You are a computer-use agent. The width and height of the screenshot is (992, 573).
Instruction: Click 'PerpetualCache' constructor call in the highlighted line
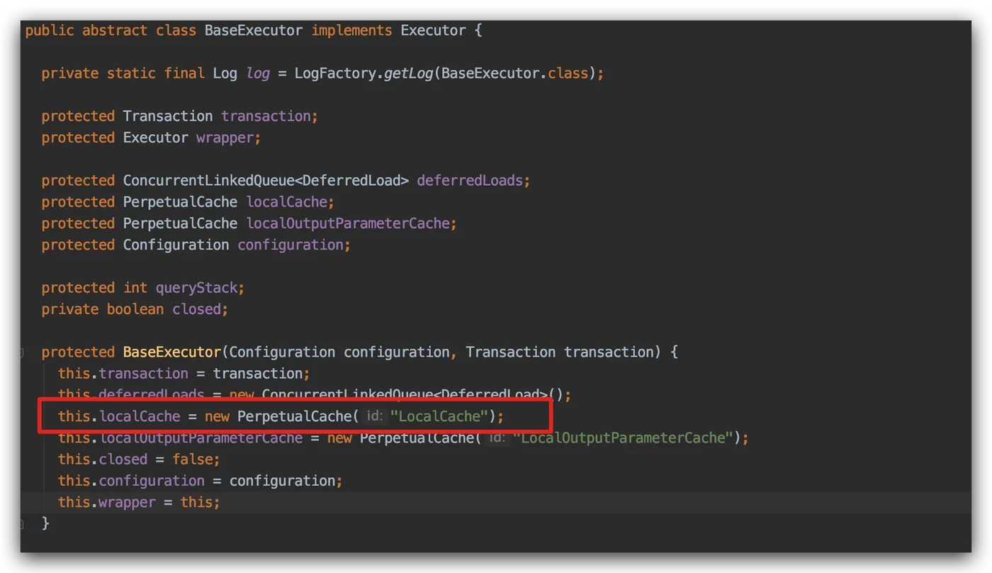294,416
